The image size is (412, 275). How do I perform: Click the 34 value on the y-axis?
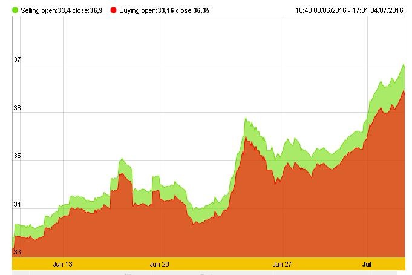(x=17, y=205)
